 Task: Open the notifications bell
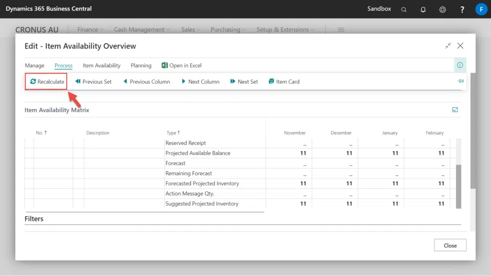423,9
